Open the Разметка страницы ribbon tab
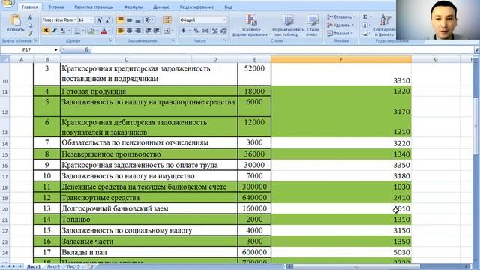 coord(94,7)
